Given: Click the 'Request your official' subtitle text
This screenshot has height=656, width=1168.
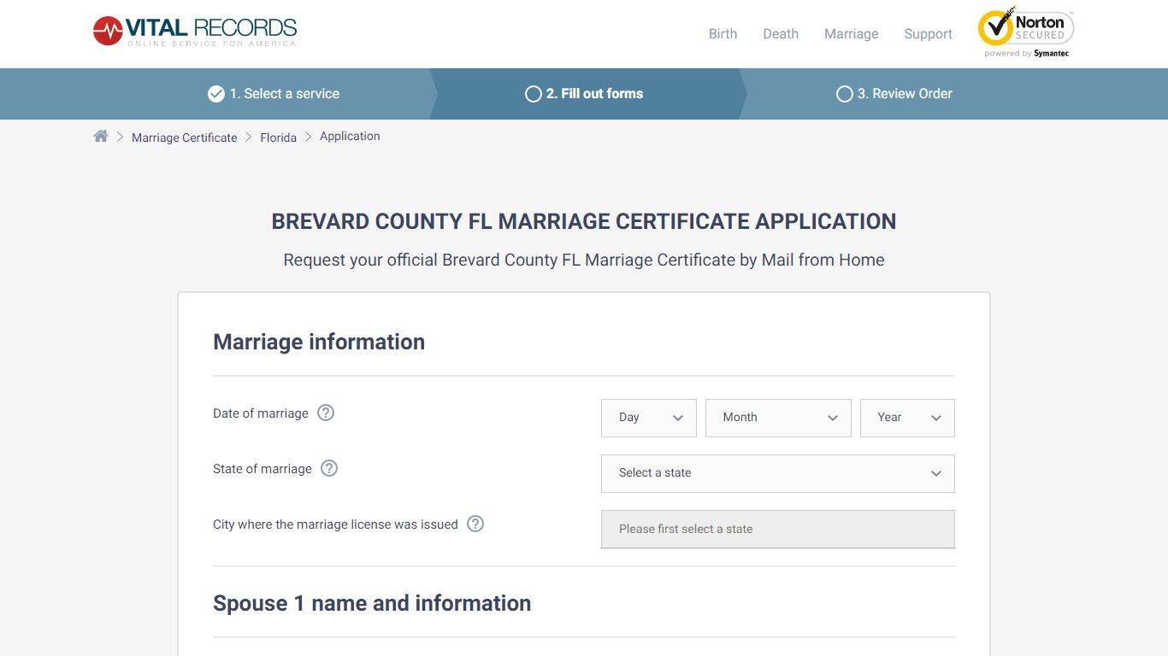Looking at the screenshot, I should coord(584,260).
